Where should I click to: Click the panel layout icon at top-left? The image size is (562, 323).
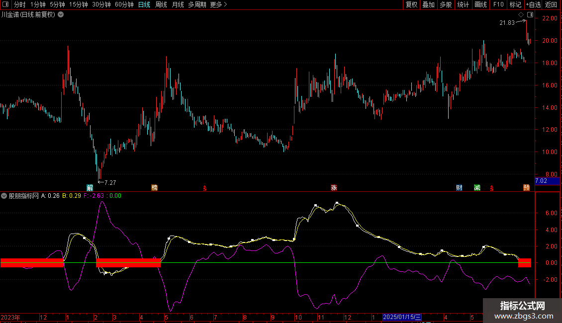click(5, 4)
